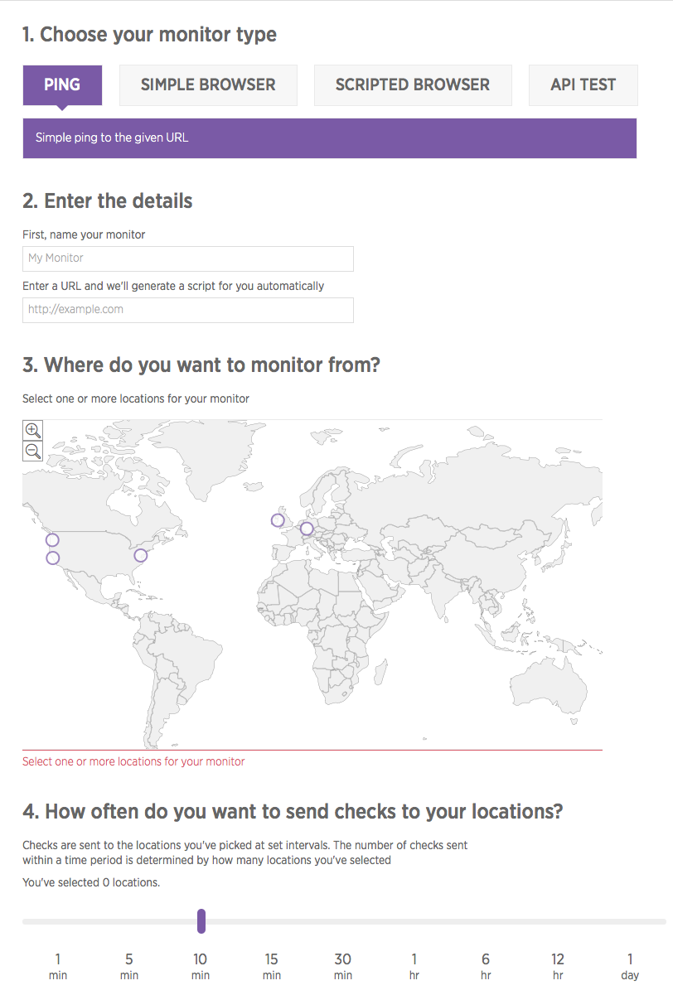Select the Germany location marker on map
The image size is (673, 995).
pyautogui.click(x=307, y=529)
